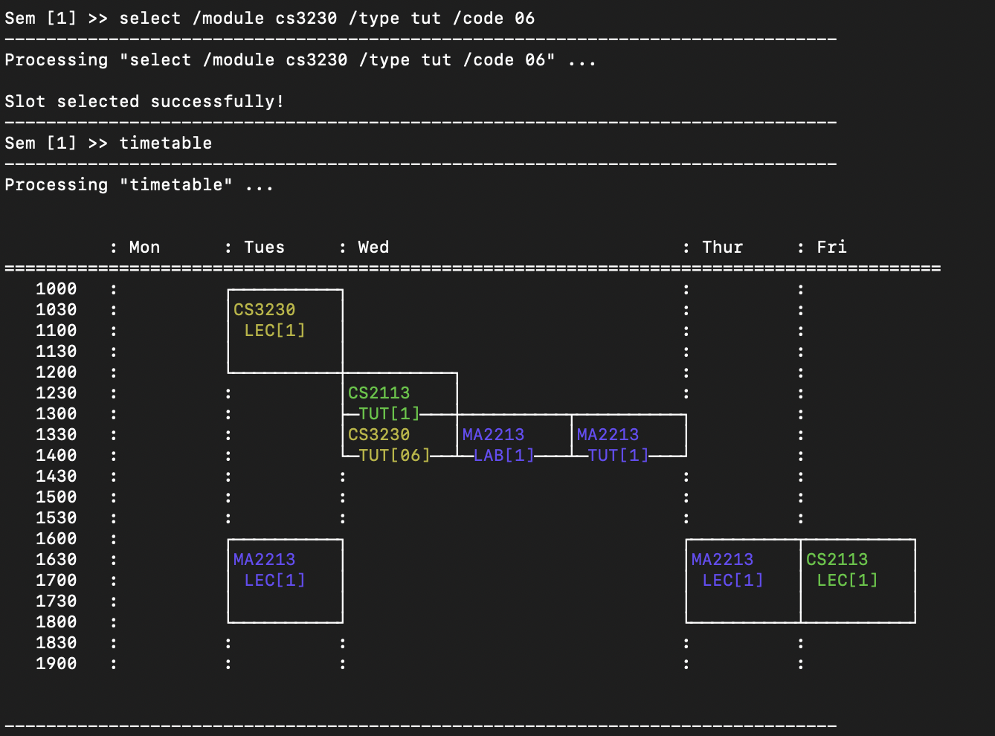Image resolution: width=995 pixels, height=736 pixels.
Task: Click the 1130 time label
Action: (57, 352)
